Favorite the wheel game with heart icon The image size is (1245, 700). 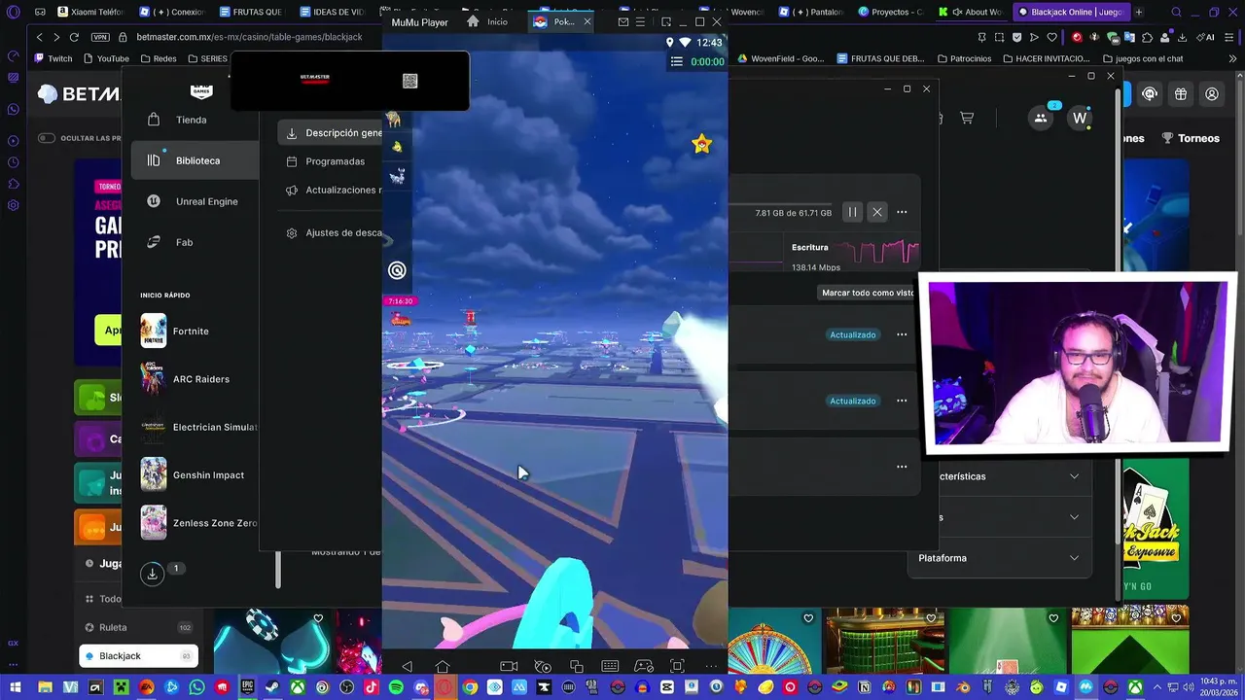click(808, 618)
